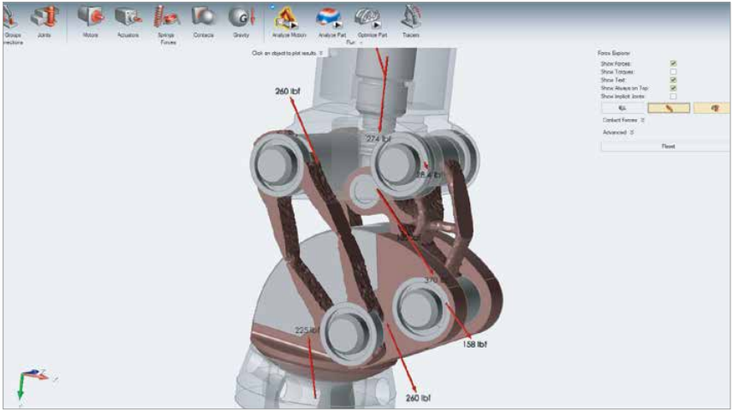Toggle the Show Text checkbox
The width and height of the screenshot is (733, 411).
[x=673, y=80]
